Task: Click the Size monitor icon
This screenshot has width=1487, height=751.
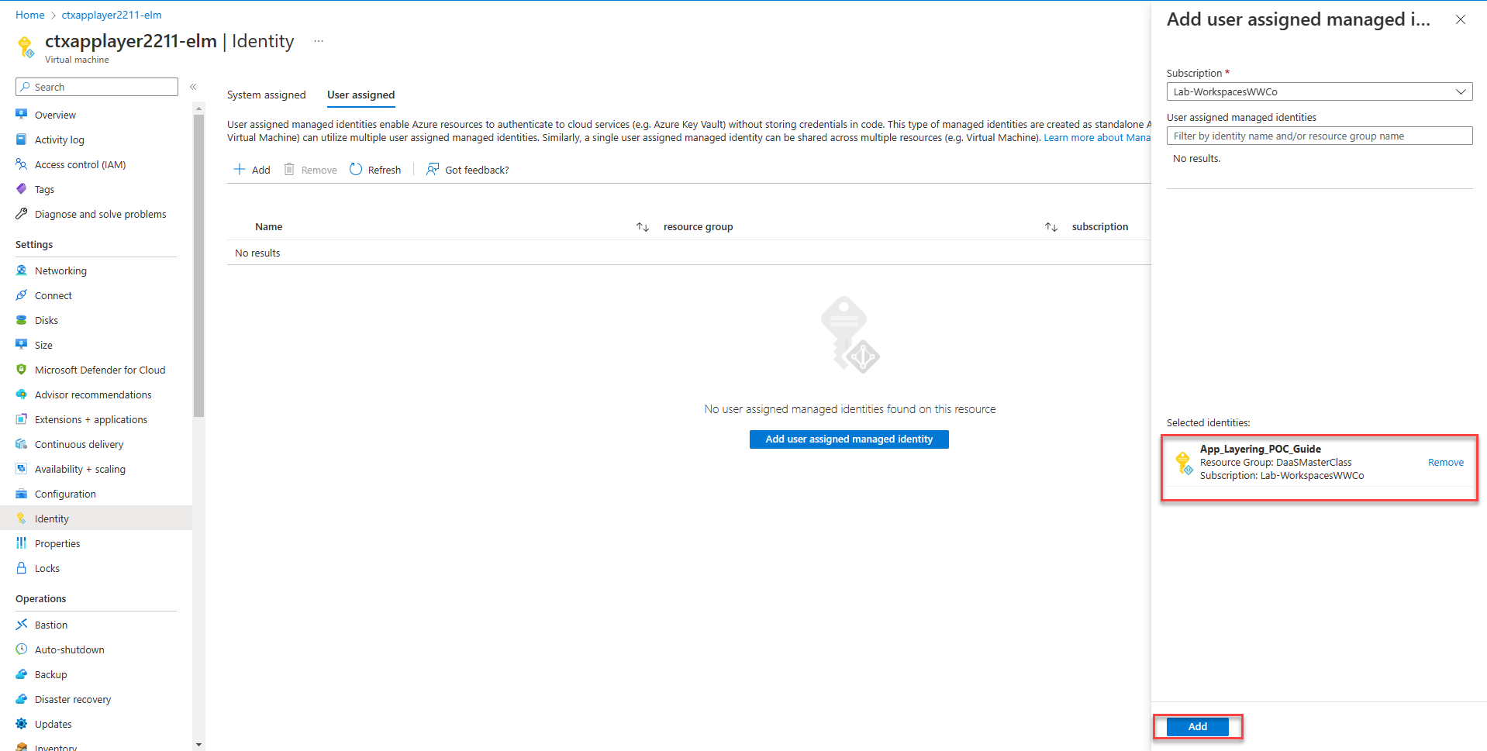Action: (x=22, y=345)
